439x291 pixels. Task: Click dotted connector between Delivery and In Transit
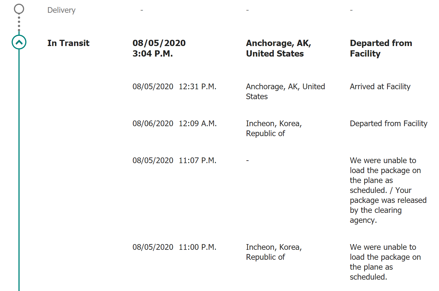19,24
